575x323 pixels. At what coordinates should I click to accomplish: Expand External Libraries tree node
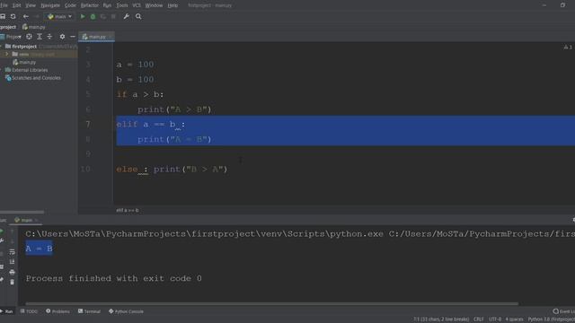(x=2, y=70)
